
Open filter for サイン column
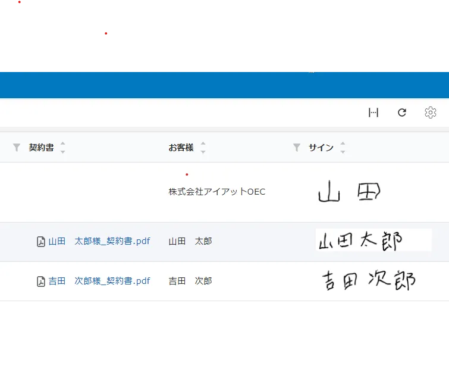pyautogui.click(x=297, y=148)
